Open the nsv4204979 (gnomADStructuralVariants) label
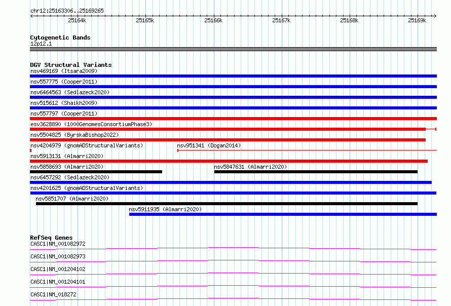The height and width of the screenshot is (306, 451). tap(87, 145)
